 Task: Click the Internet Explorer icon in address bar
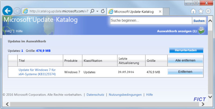click(x=25, y=11)
